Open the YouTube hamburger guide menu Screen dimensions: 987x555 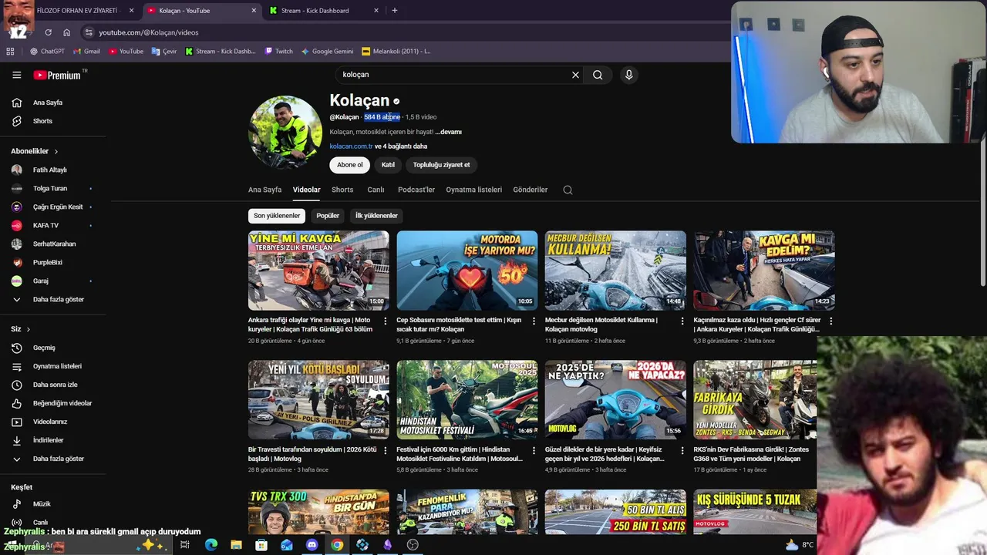coord(16,75)
